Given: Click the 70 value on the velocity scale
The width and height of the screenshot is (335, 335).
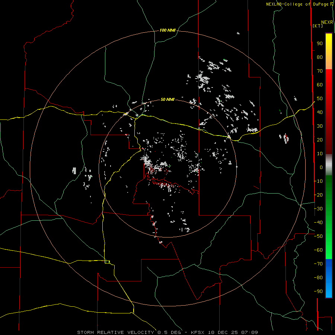Looking at the screenshot, I should 320,71.
